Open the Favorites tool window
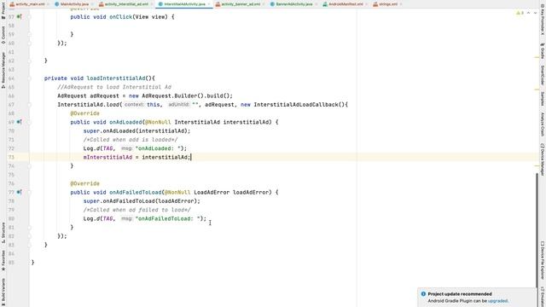The image size is (546, 307). click(3, 261)
